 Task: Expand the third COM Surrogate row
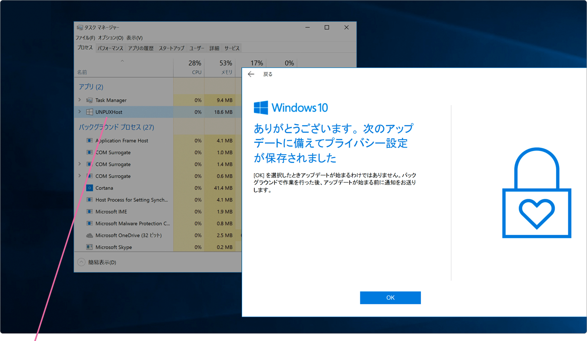80,176
